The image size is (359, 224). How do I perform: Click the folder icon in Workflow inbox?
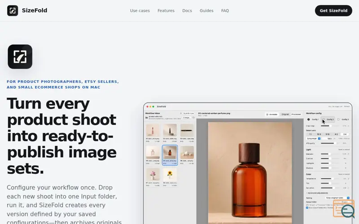(147, 117)
